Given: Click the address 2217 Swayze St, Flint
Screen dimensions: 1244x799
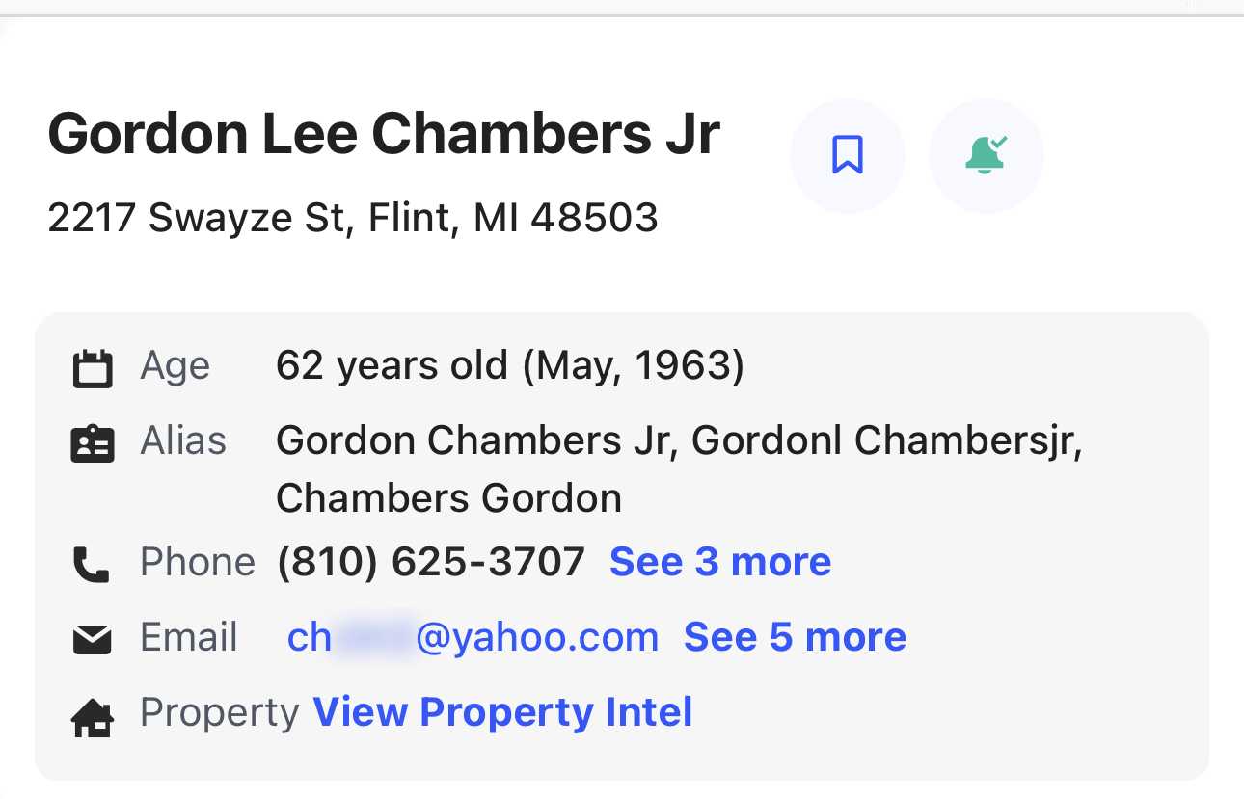Looking at the screenshot, I should click(x=353, y=218).
